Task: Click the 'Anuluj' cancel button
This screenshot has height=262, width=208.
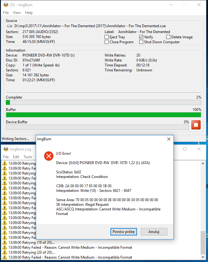Action: point(154,232)
